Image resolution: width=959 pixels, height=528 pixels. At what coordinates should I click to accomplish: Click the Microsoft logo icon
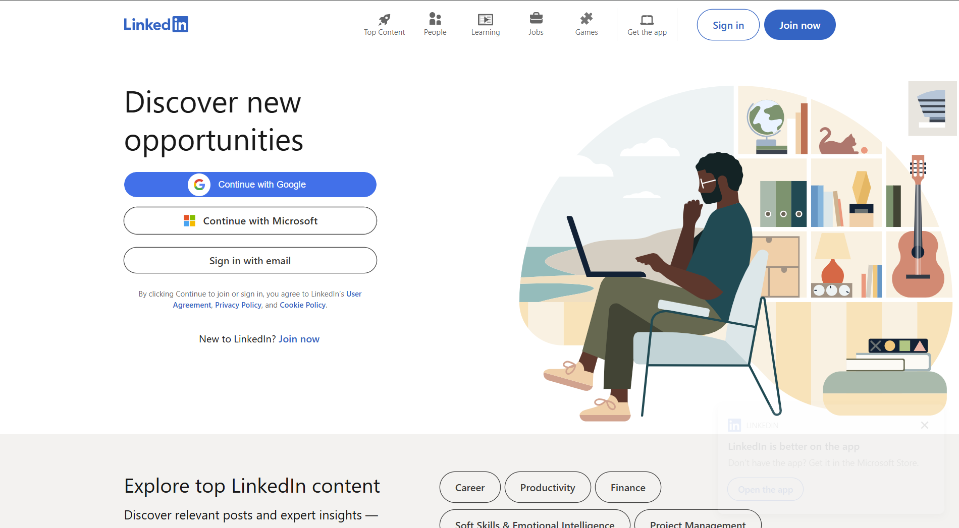pyautogui.click(x=189, y=221)
